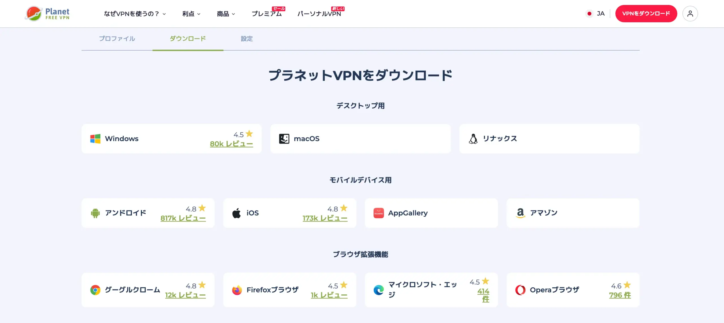This screenshot has width=724, height=323.
Task: Open the 利点 dropdown menu
Action: tap(191, 14)
